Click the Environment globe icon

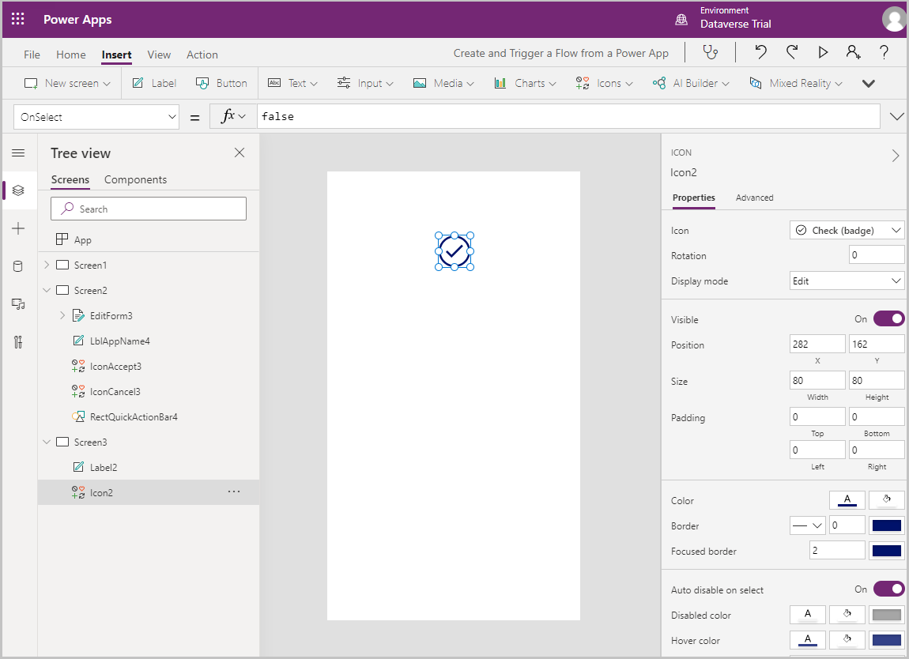pos(681,20)
